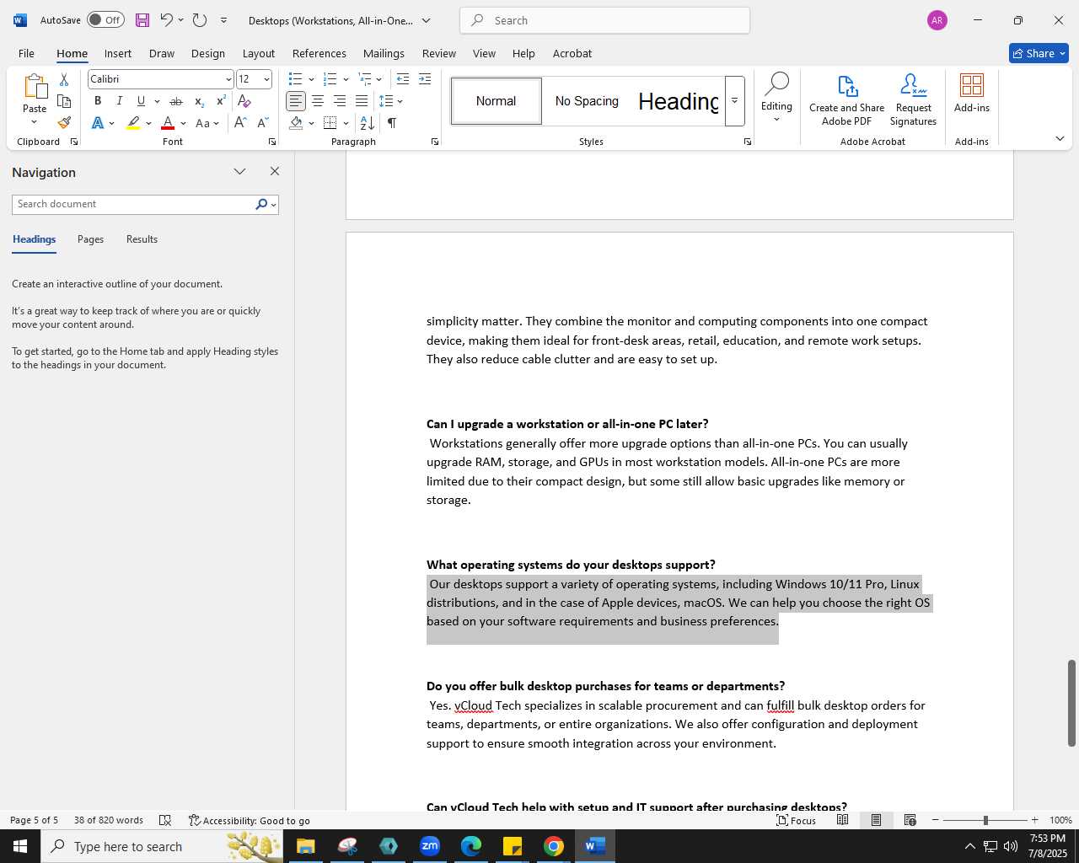The image size is (1079, 863).
Task: Open the Customize Quick Access Toolbar dropdown
Action: (x=223, y=20)
